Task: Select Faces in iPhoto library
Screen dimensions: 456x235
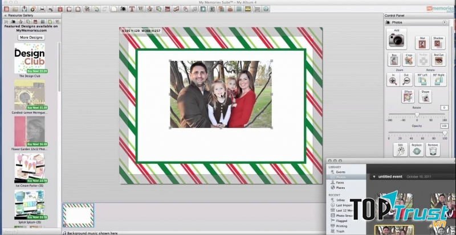Action: coord(340,183)
